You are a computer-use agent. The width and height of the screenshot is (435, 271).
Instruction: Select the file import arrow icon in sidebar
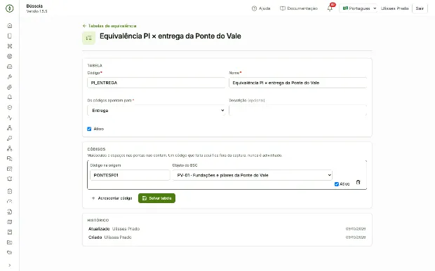(x=9, y=211)
